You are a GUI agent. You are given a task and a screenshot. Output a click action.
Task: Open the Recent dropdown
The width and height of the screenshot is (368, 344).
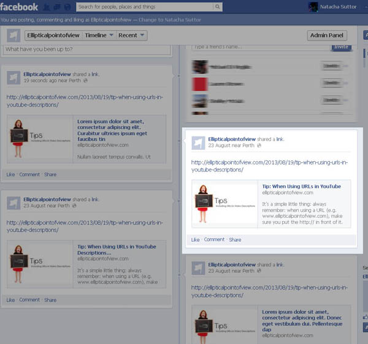131,36
